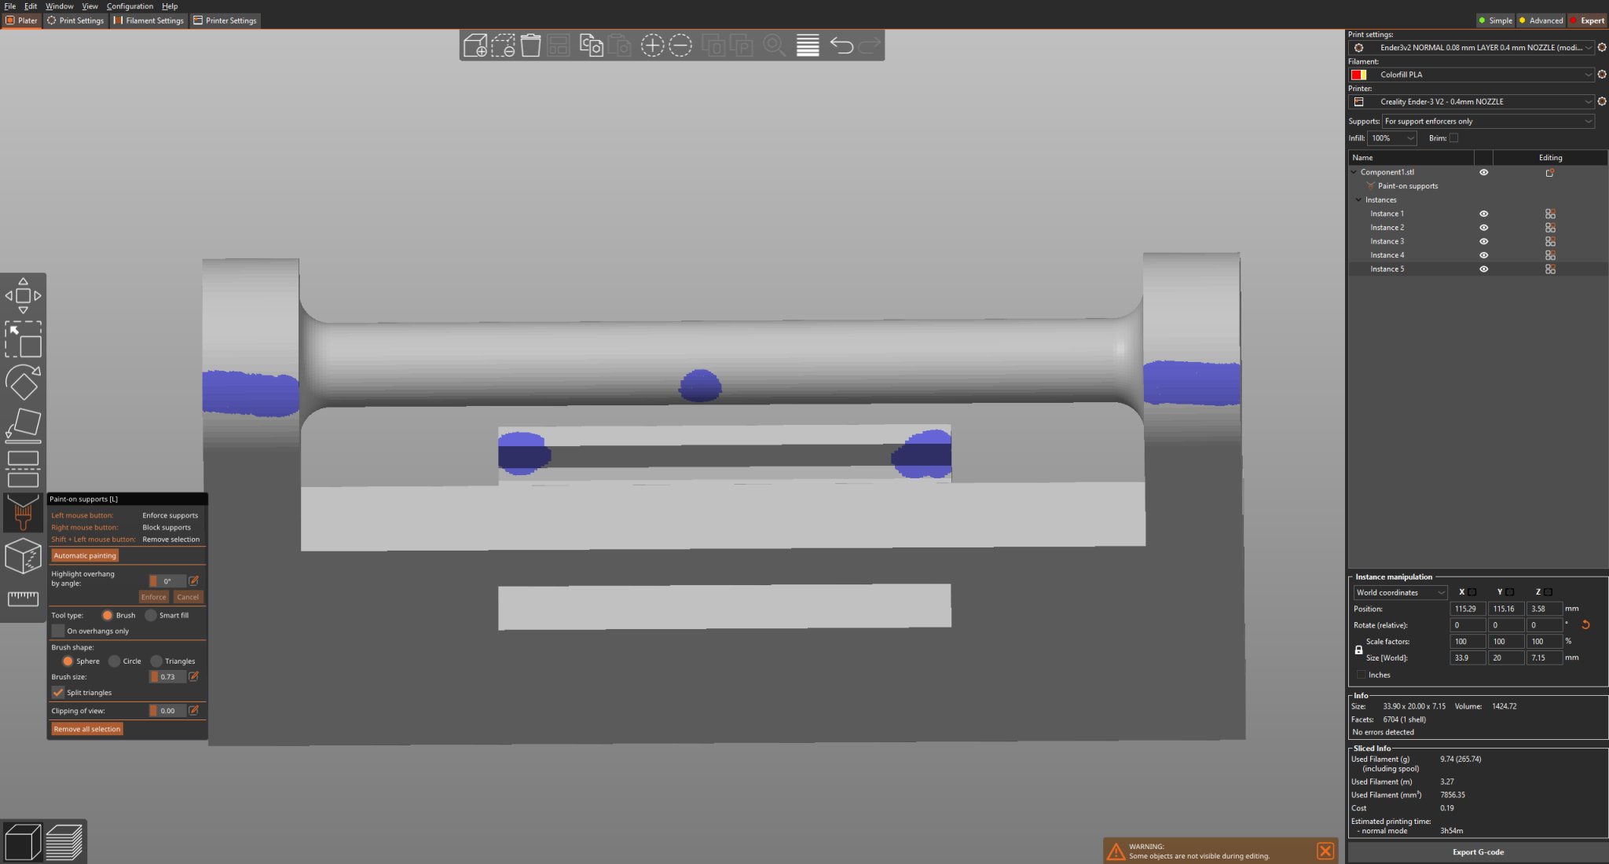Open the Supports dropdown
1609x864 pixels.
click(x=1487, y=122)
